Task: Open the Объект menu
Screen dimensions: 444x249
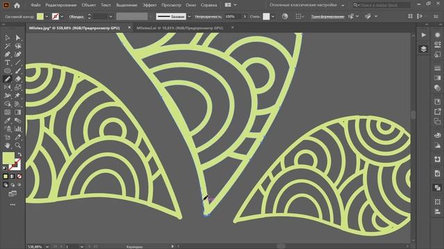Action: click(x=89, y=5)
